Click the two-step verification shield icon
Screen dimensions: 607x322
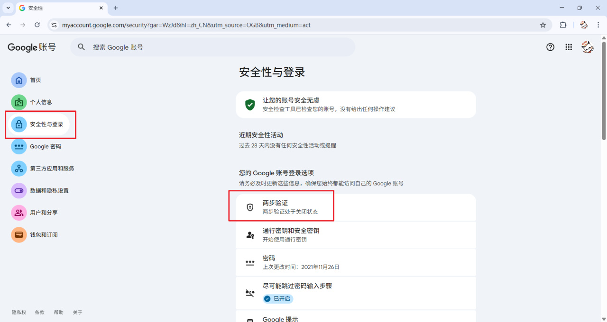[250, 207]
